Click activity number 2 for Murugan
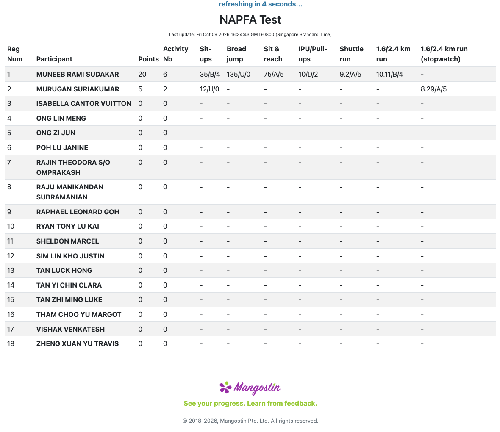This screenshot has width=500, height=432. pyautogui.click(x=165, y=89)
